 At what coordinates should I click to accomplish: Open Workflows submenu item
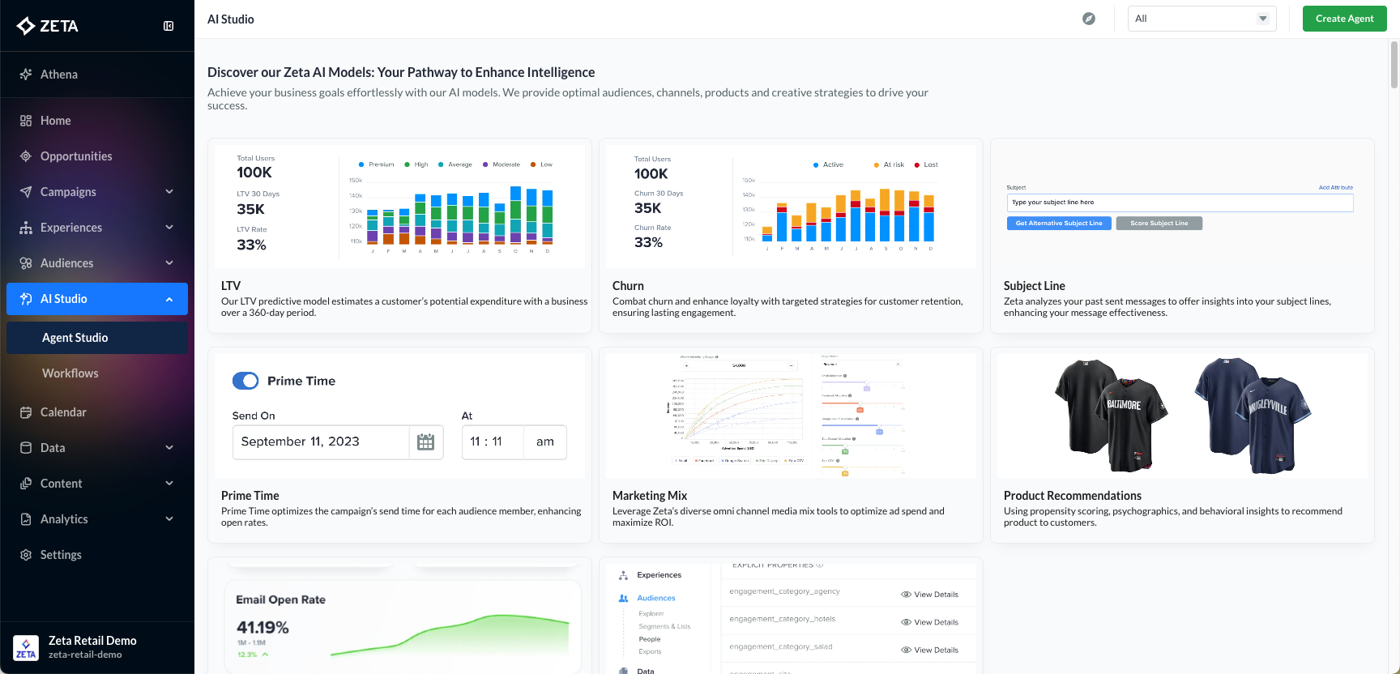[70, 373]
